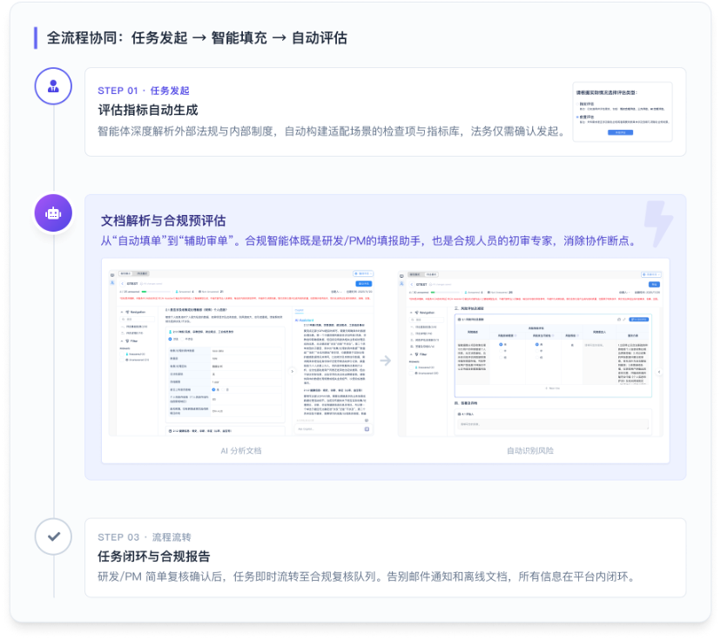The height and width of the screenshot is (641, 721).
Task: Select second radio option in Step 01 thumbnail
Action: [x=577, y=117]
